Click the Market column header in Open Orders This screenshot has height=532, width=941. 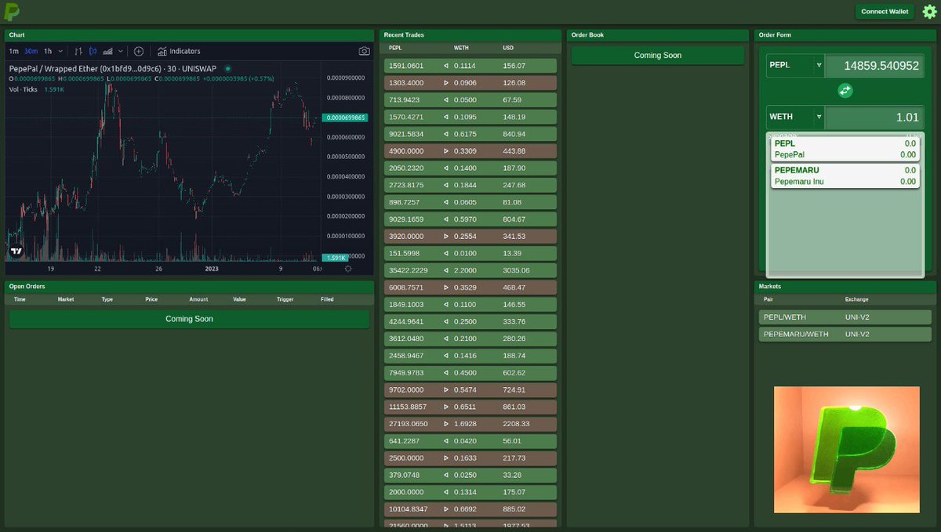(x=66, y=299)
